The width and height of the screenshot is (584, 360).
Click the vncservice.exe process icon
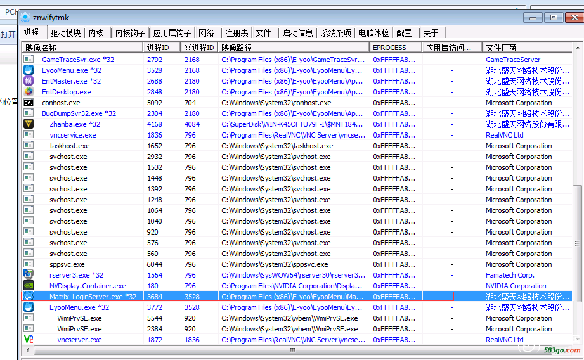click(x=29, y=135)
